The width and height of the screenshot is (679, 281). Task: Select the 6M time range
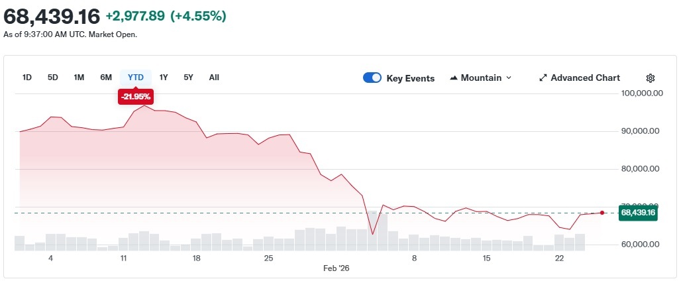[x=106, y=78]
